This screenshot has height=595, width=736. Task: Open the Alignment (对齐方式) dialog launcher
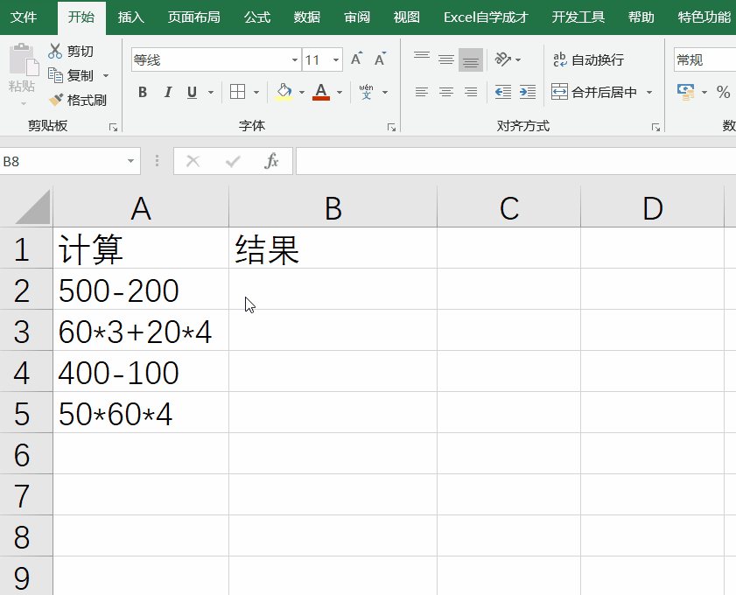point(655,127)
